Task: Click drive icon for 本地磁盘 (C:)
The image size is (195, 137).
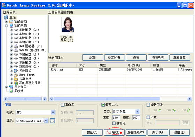Action: 16,30
